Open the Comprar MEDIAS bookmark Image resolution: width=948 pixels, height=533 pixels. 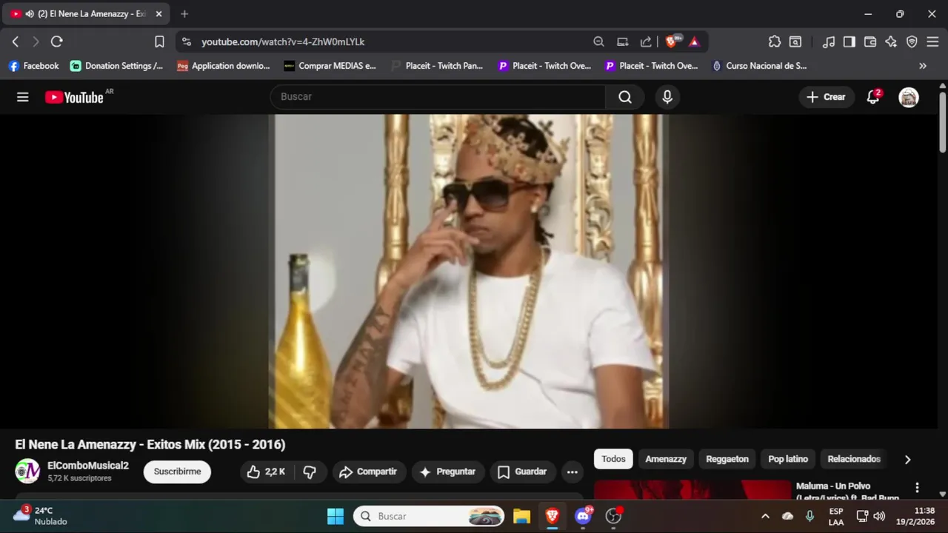(330, 66)
